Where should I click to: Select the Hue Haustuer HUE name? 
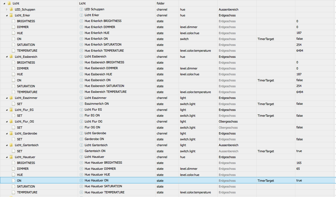97,175
